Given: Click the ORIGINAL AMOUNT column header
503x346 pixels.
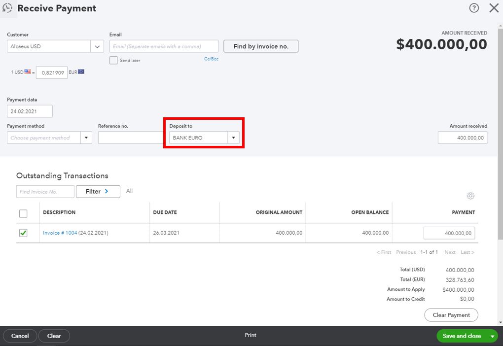Looking at the screenshot, I should (x=279, y=212).
